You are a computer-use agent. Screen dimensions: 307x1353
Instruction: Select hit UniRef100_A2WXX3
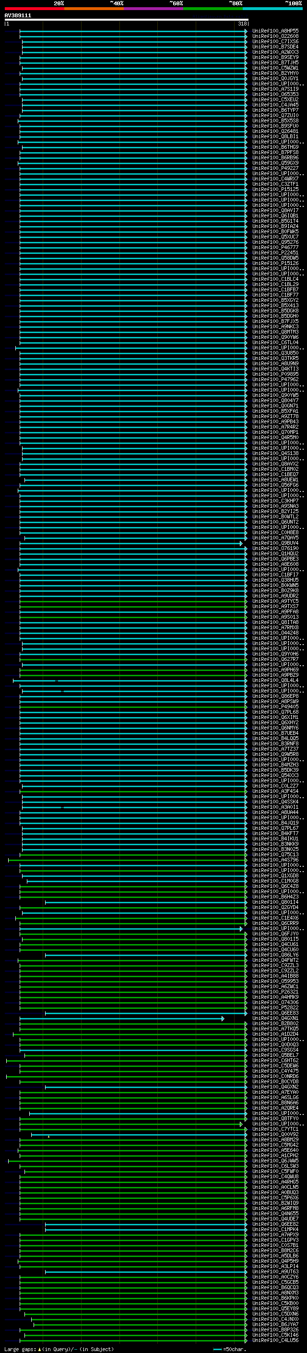tap(275, 52)
